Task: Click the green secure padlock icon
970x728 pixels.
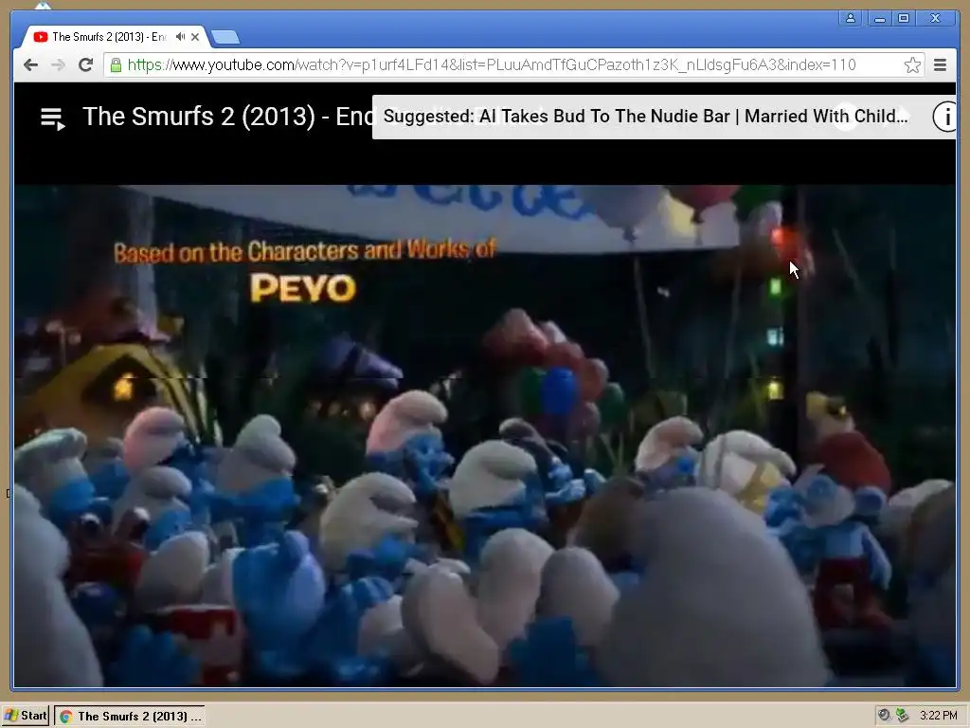Action: [x=116, y=65]
